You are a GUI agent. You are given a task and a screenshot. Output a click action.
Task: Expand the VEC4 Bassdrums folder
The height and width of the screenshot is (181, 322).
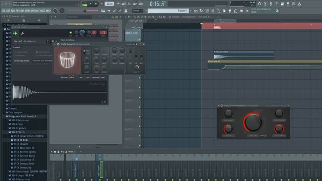point(20,120)
